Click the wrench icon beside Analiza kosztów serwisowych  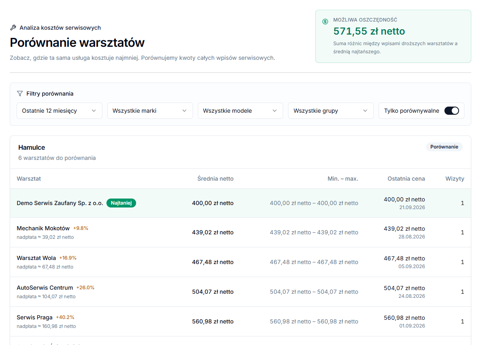tap(13, 28)
